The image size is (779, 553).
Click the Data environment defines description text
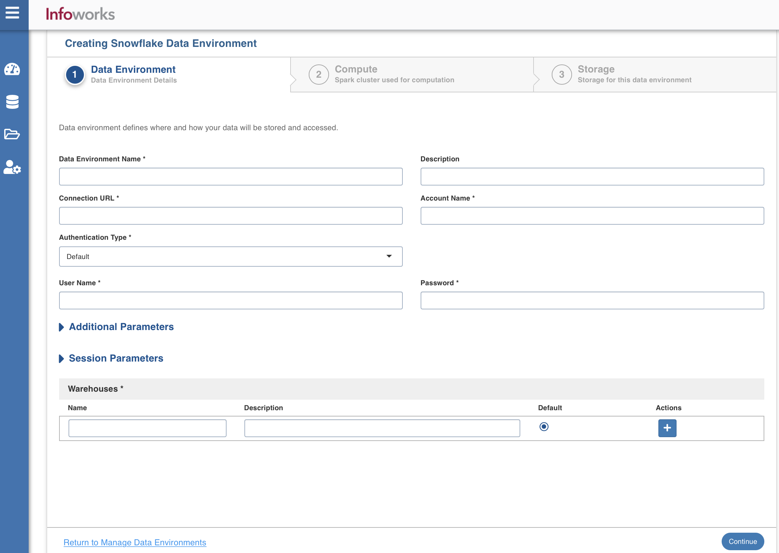[198, 128]
